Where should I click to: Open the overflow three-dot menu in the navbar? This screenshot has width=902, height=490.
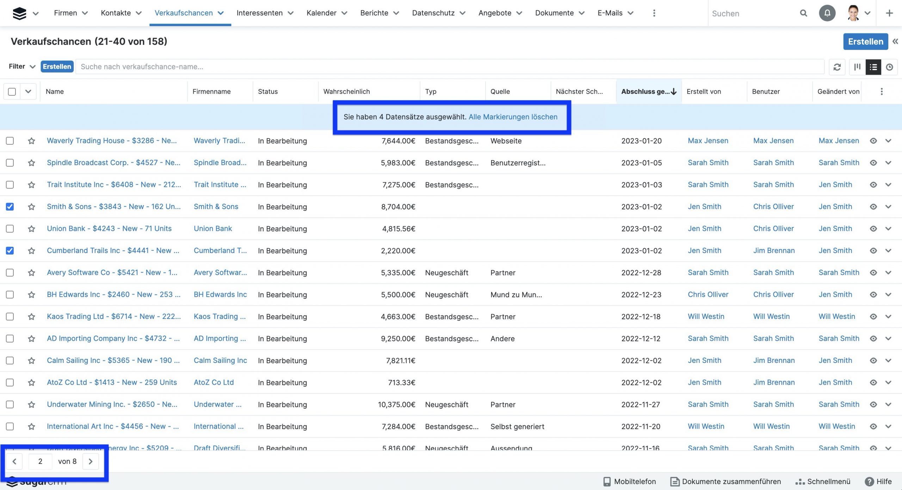click(x=654, y=13)
